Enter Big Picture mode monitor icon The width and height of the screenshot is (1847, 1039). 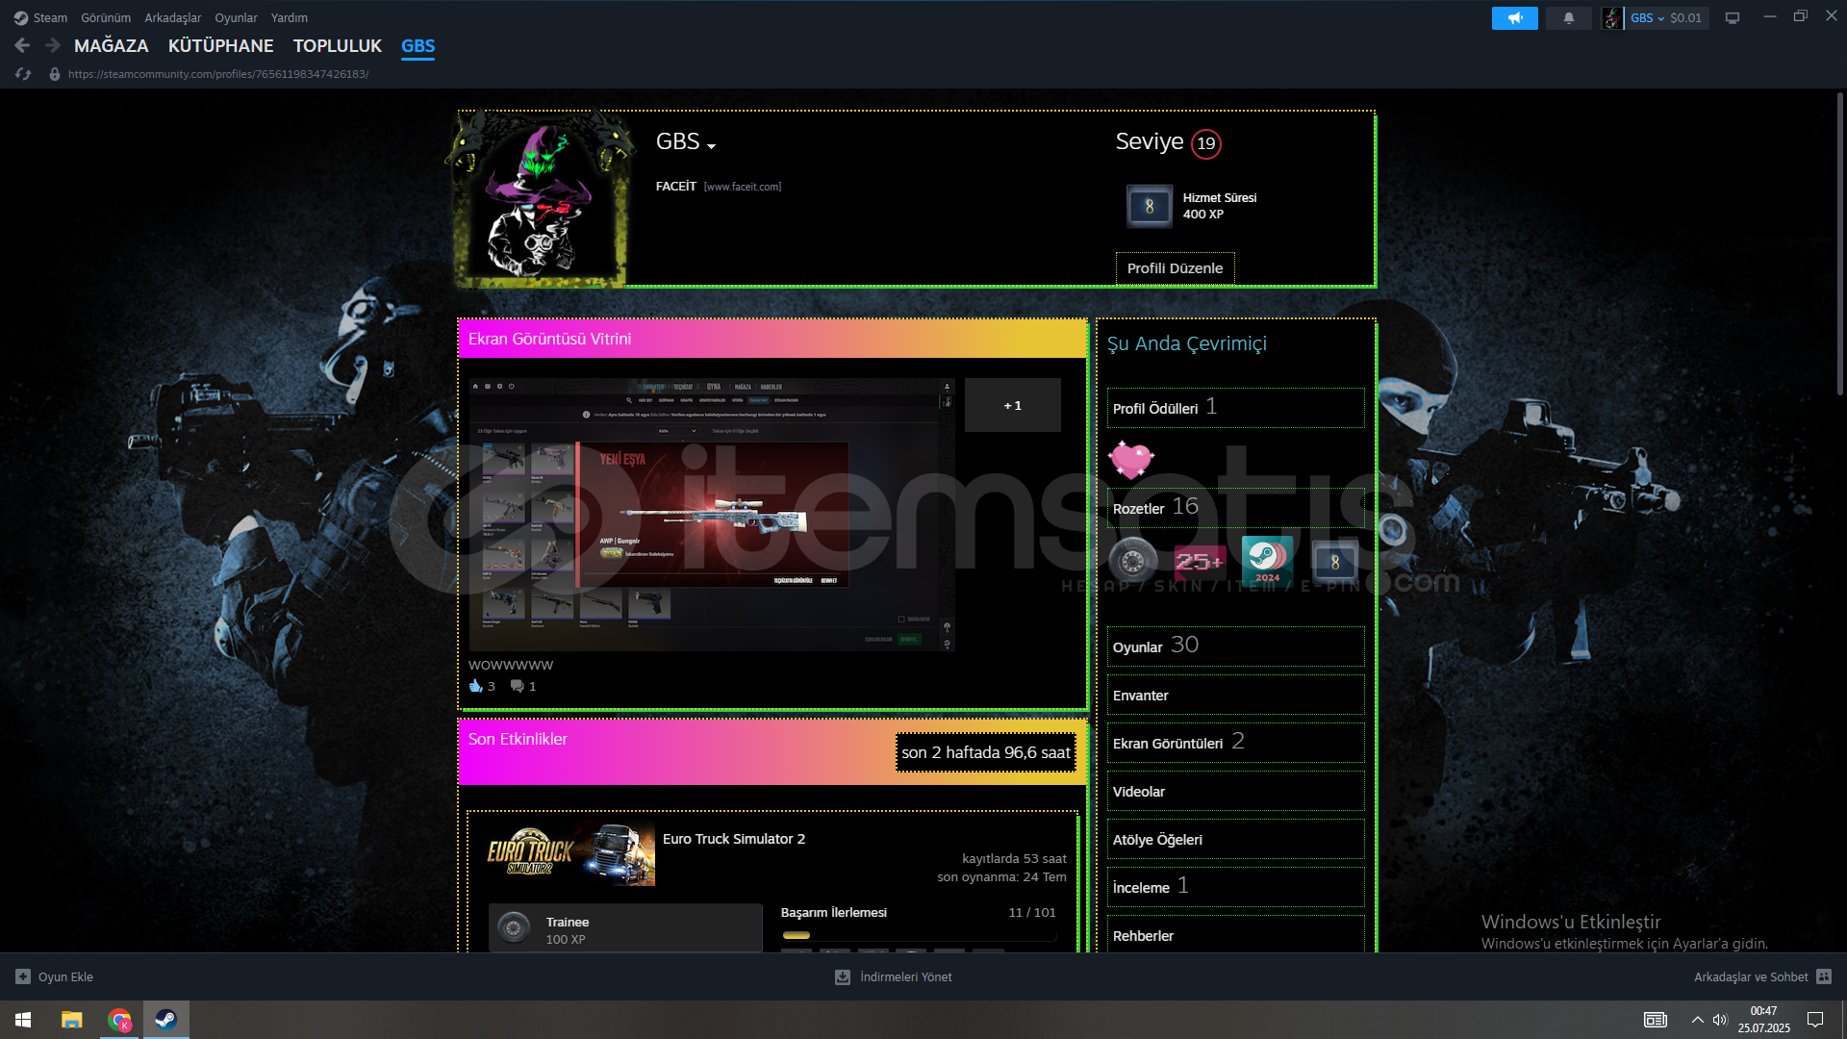(x=1733, y=18)
